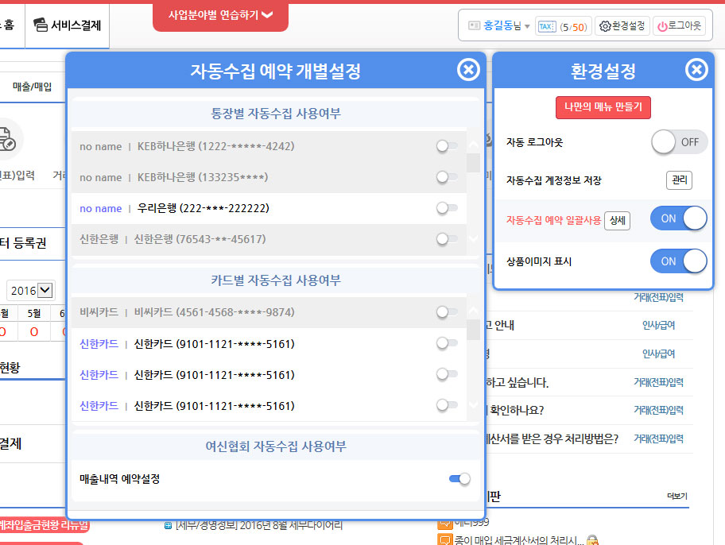This screenshot has height=545, width=725.
Task: Click 거래(전표)입력 beside 받은 경우 처리방법은?
Action: (x=658, y=439)
